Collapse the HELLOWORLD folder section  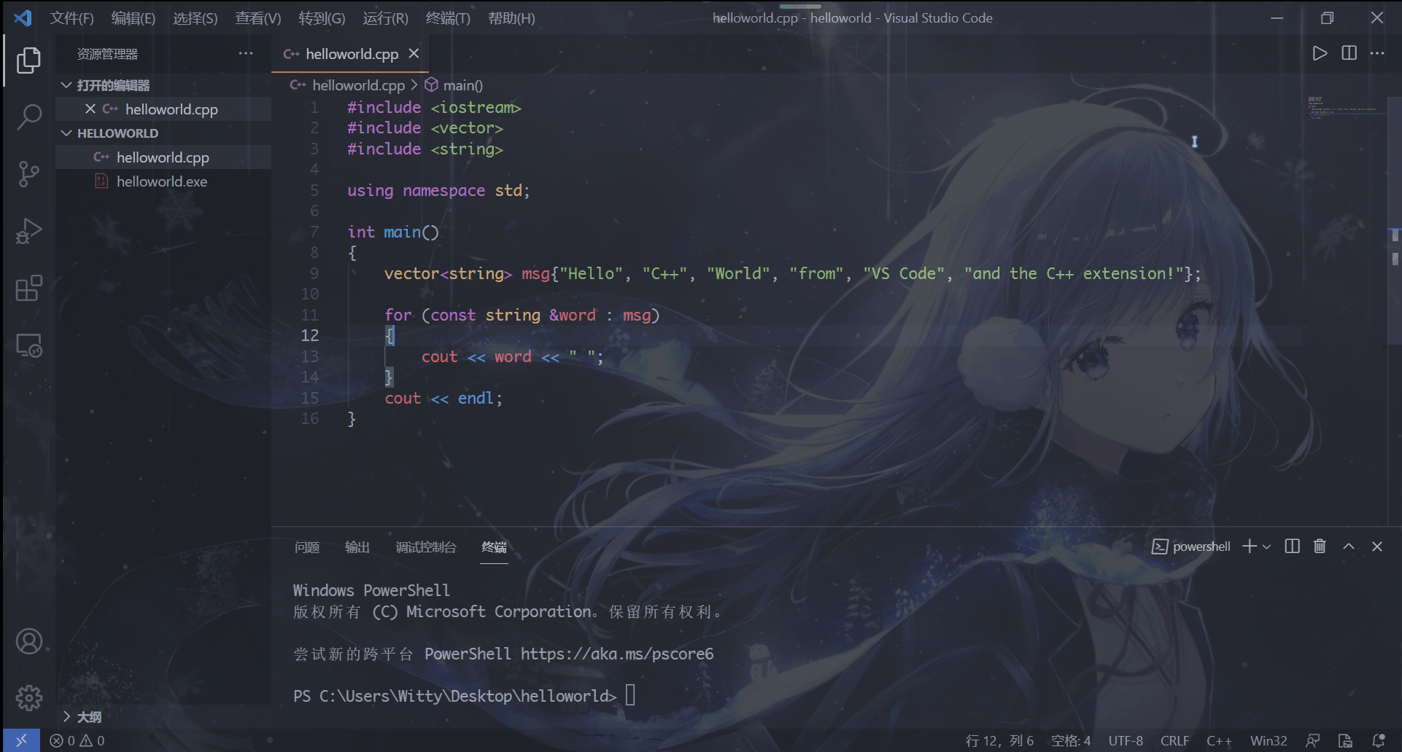point(66,133)
